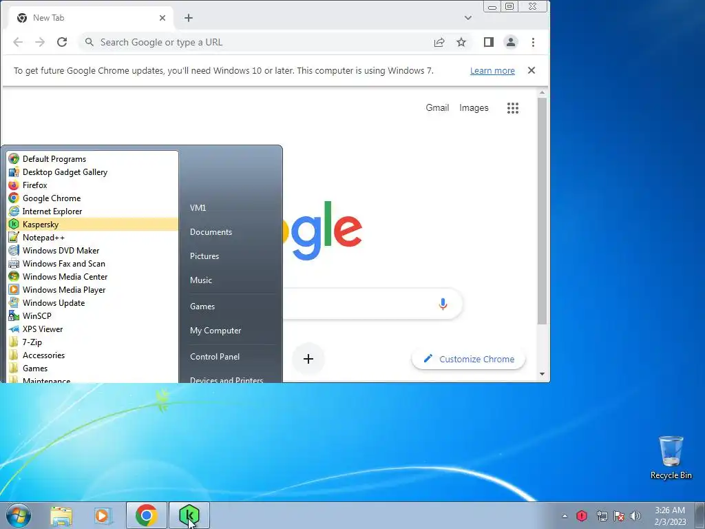This screenshot has height=529, width=705.
Task: Open VM1 user folder
Action: 198,208
